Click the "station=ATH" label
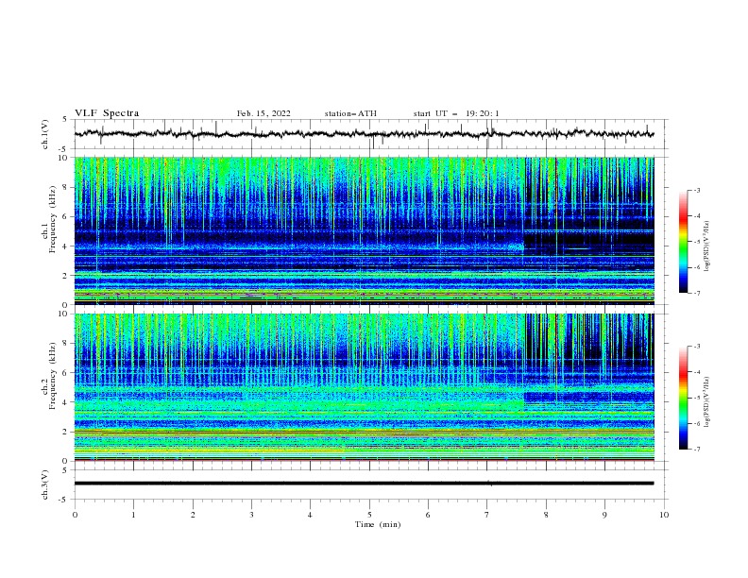 click(350, 113)
